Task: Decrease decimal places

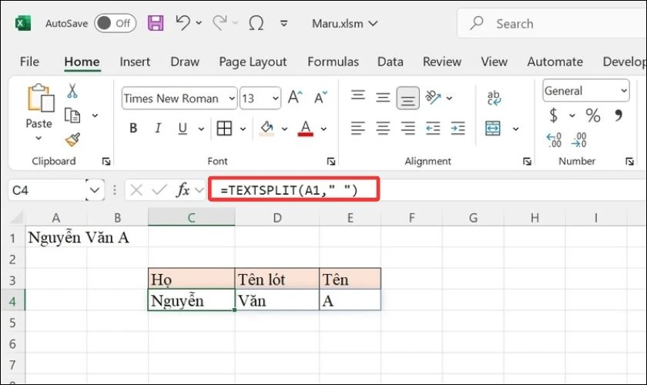Action: (x=579, y=140)
